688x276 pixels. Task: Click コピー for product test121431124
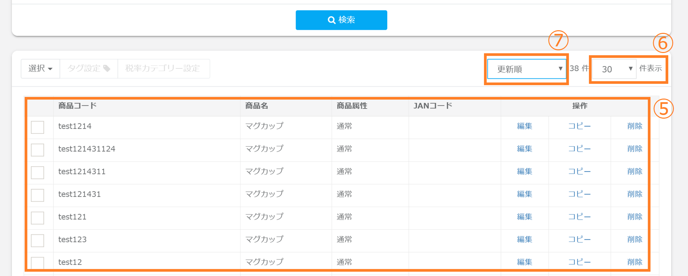579,149
